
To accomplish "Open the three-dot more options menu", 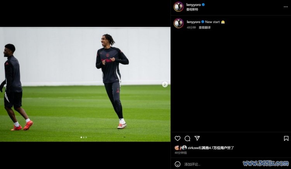I will [x=286, y=7].
